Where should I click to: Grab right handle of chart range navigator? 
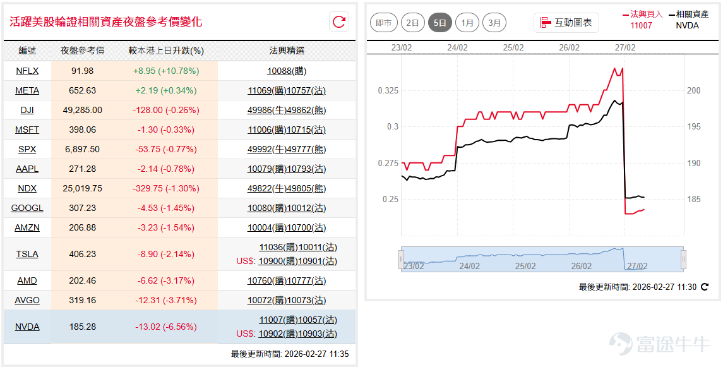(683, 259)
